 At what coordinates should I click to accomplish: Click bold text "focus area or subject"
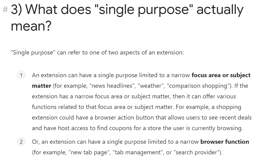221,75
